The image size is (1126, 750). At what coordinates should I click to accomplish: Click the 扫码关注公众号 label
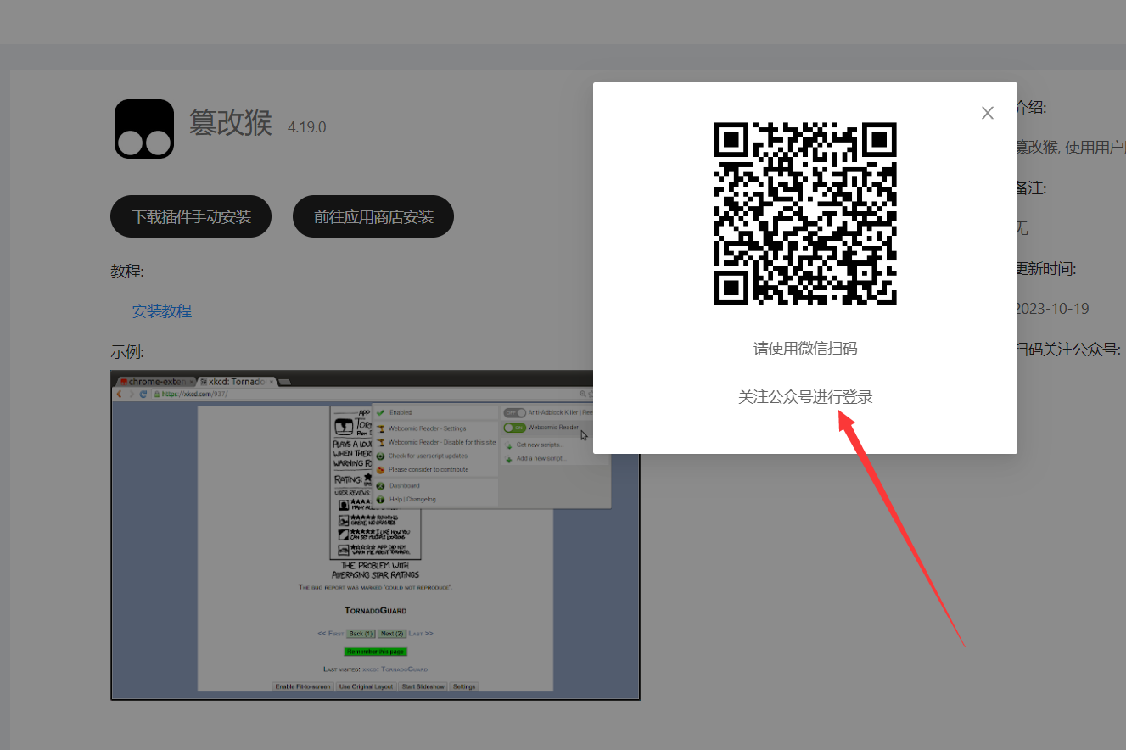coord(1069,350)
